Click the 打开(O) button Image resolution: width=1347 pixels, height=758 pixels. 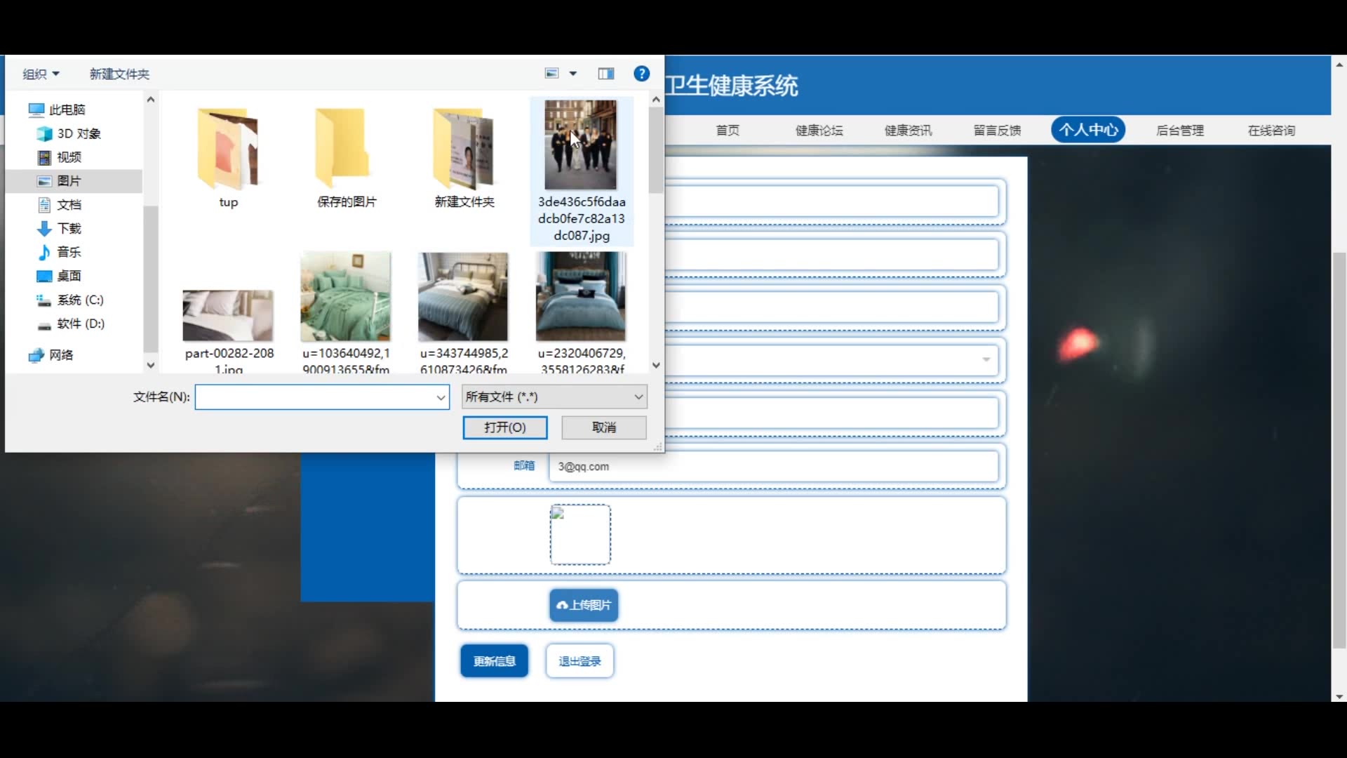[x=504, y=427]
